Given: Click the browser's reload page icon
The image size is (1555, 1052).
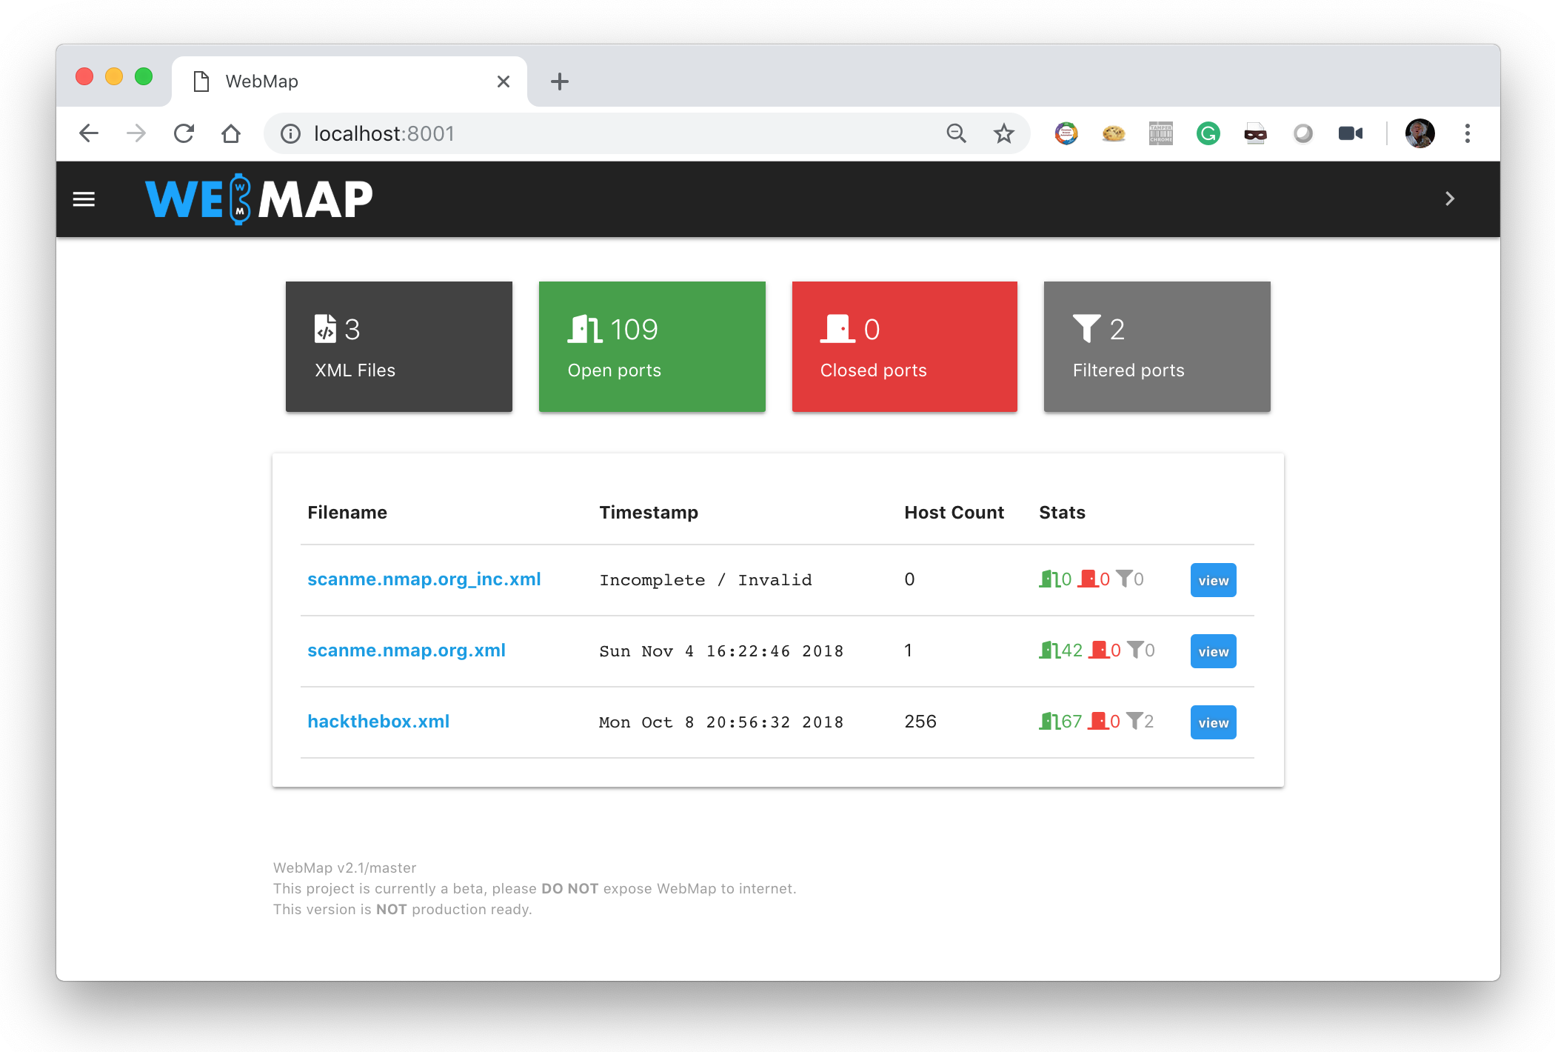Looking at the screenshot, I should 184,133.
